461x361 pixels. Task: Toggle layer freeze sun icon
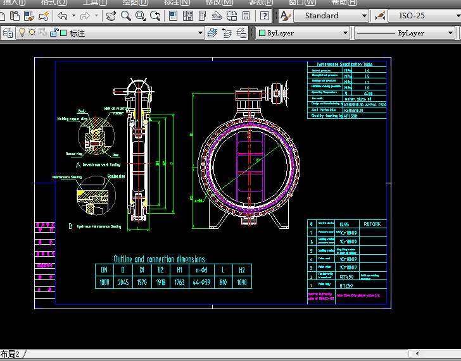pos(32,32)
